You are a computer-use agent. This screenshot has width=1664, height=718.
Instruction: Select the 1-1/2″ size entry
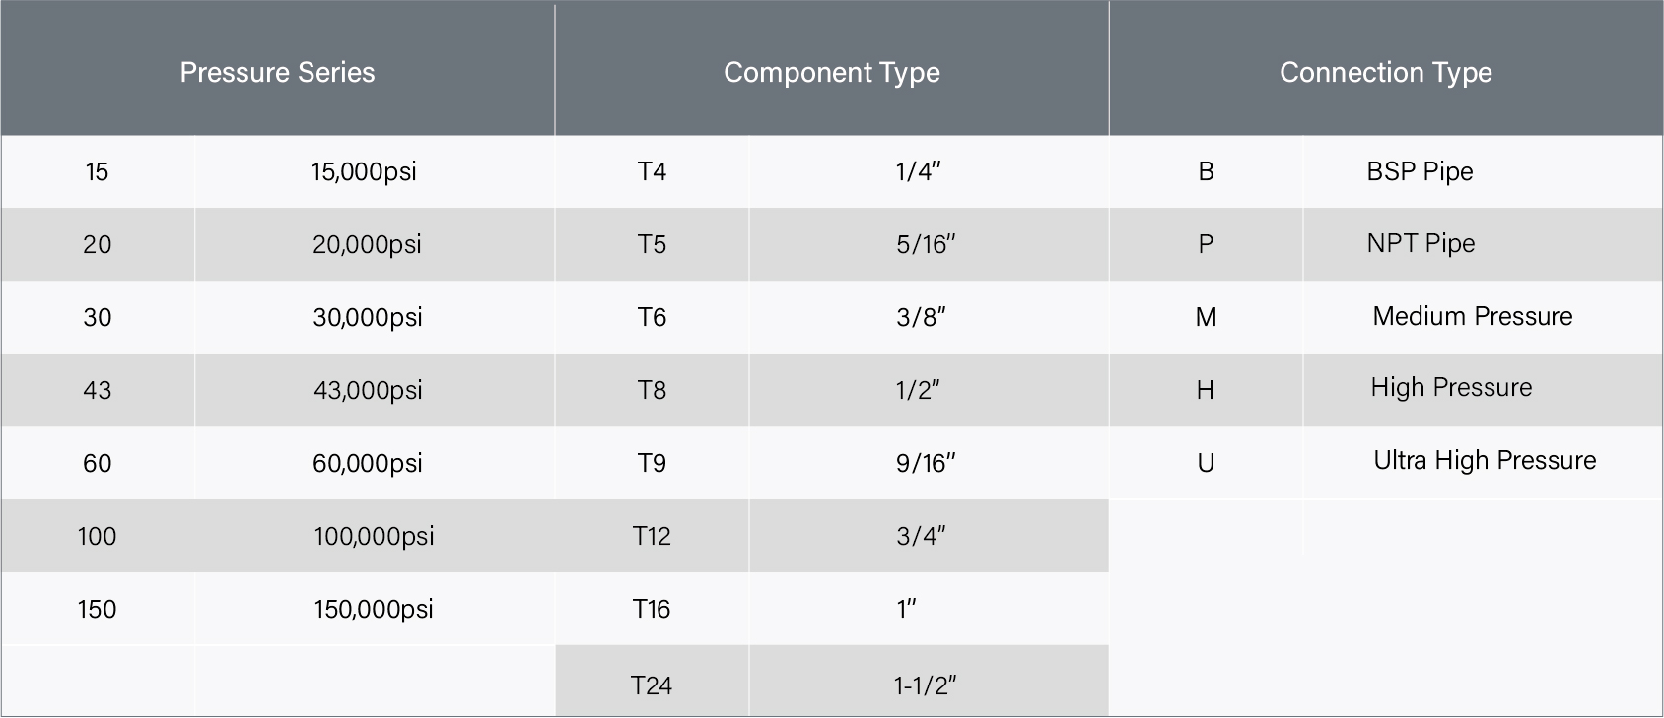tap(926, 685)
